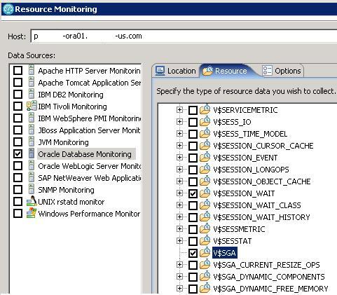Image resolution: width=337 pixels, height=295 pixels.
Task: Click the SNMP Monitoring server icon
Action: 32,189
